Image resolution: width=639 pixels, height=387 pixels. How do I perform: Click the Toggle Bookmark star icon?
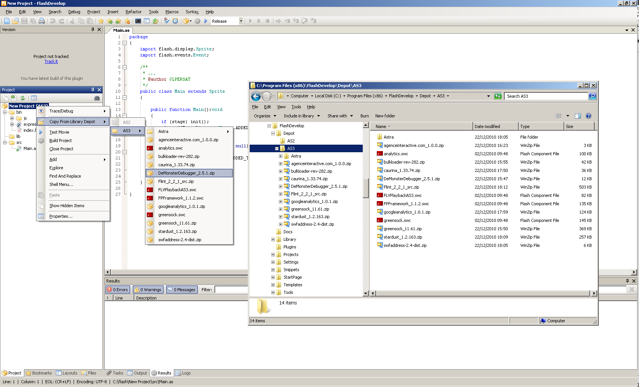coord(101,21)
